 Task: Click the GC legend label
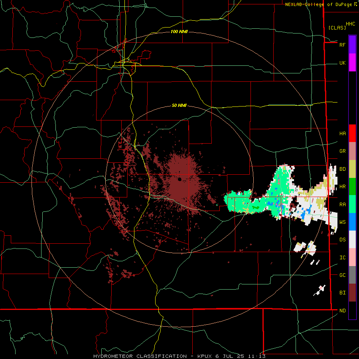coord(342,275)
